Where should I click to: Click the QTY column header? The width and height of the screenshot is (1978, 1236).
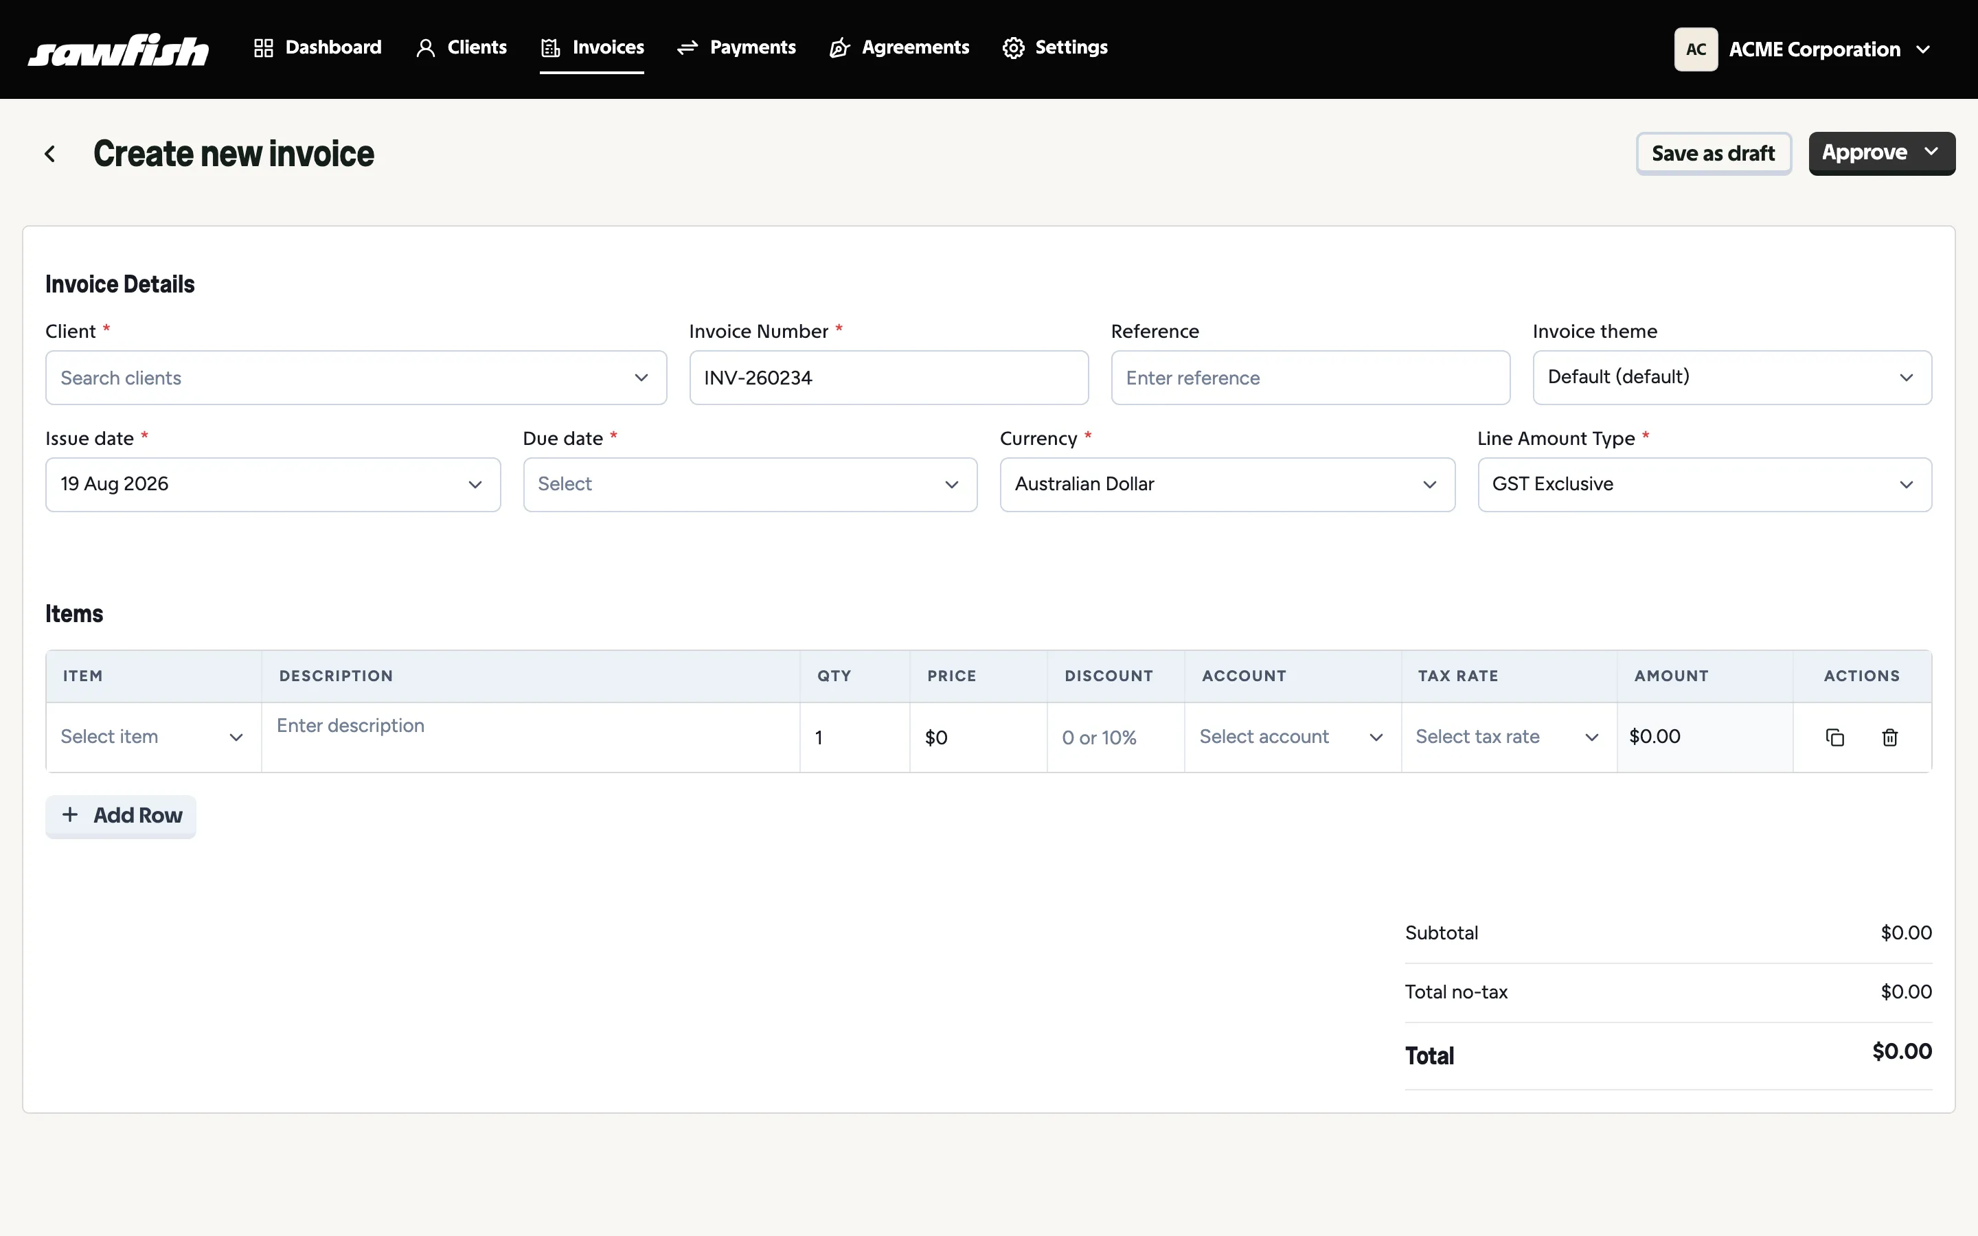[834, 676]
